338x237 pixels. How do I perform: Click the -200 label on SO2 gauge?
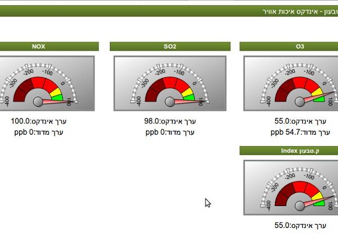click(x=160, y=72)
